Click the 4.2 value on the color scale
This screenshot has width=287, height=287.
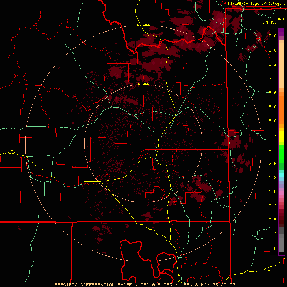273,135
